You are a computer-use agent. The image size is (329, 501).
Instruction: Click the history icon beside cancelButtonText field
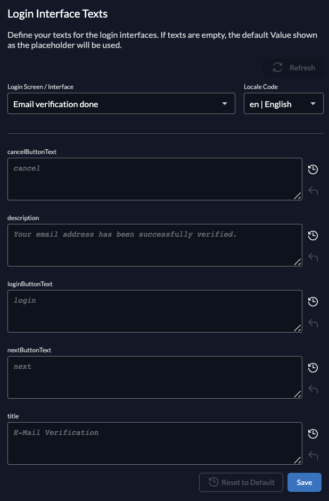pyautogui.click(x=313, y=169)
